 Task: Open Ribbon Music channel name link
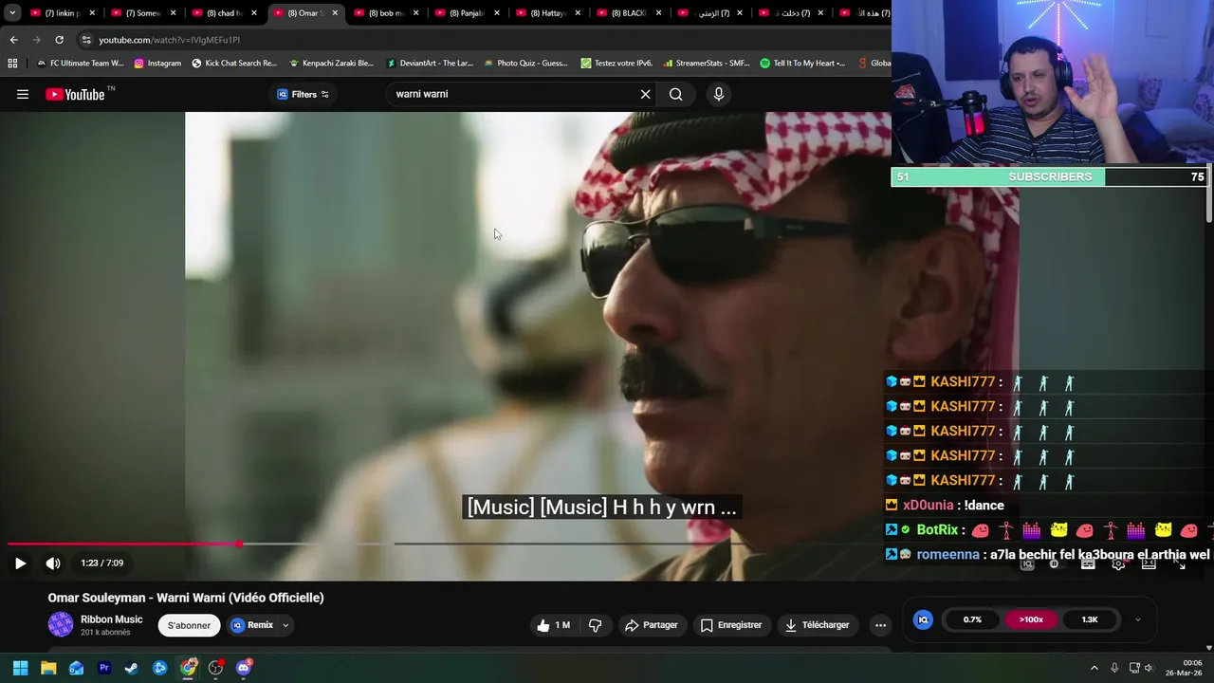111,619
